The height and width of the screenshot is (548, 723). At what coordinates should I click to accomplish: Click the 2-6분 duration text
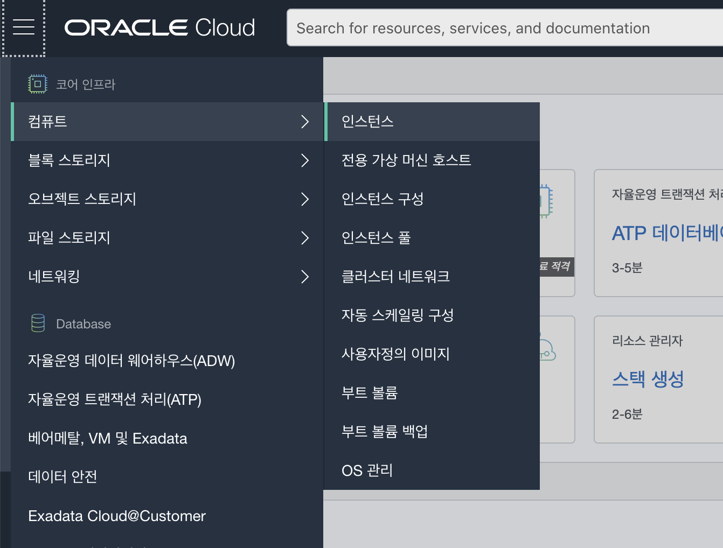tap(627, 414)
